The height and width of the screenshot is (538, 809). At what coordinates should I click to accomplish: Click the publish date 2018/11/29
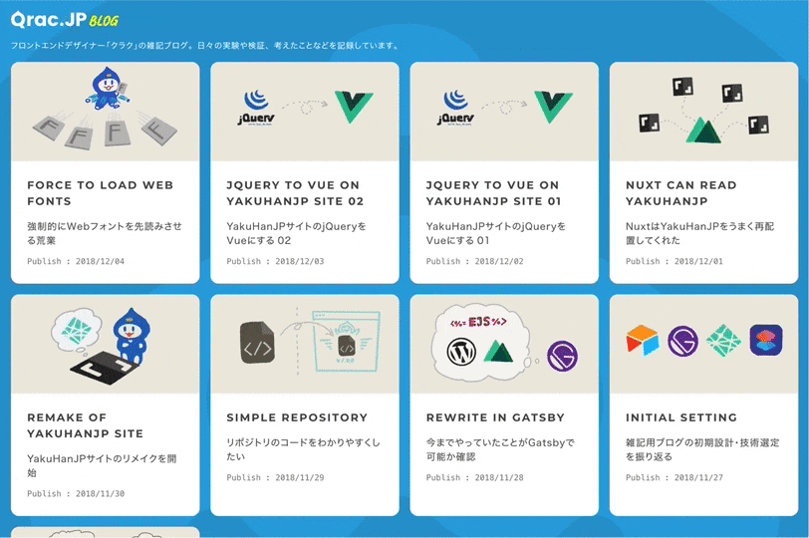300,477
